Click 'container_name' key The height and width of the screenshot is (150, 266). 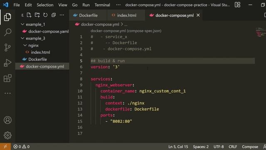[x=117, y=91]
